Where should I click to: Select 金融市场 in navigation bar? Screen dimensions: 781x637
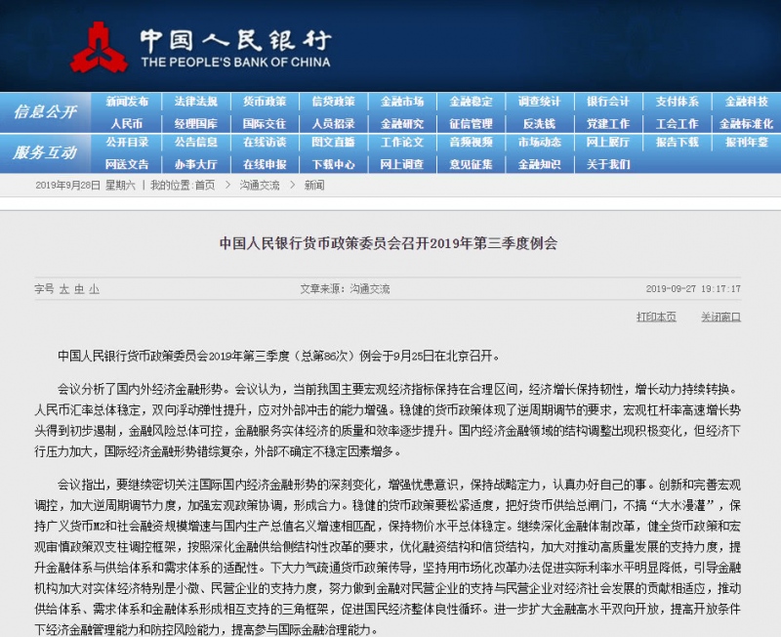[402, 102]
